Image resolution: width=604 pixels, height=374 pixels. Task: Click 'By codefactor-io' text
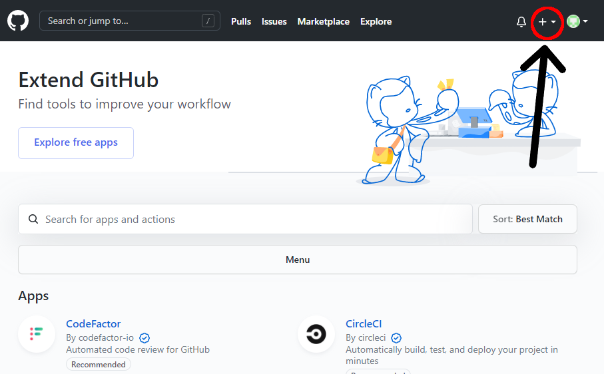100,338
